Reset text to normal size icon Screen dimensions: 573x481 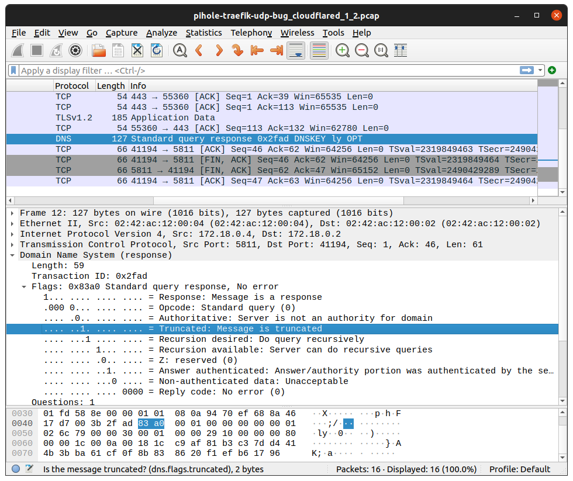tap(381, 50)
